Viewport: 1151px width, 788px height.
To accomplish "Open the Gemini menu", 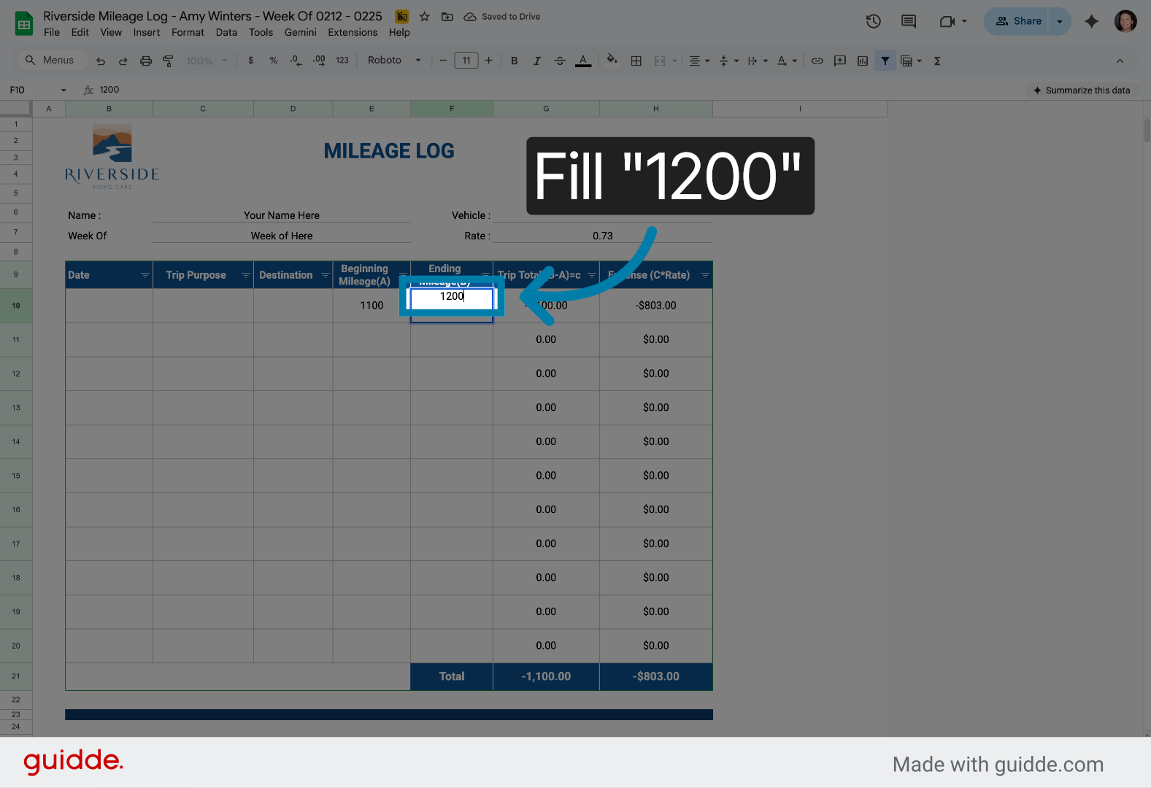I will click(301, 33).
